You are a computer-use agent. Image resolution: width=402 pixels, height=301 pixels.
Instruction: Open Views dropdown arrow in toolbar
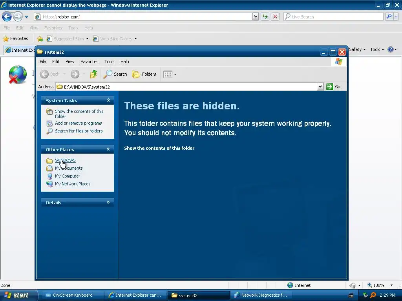(x=175, y=74)
